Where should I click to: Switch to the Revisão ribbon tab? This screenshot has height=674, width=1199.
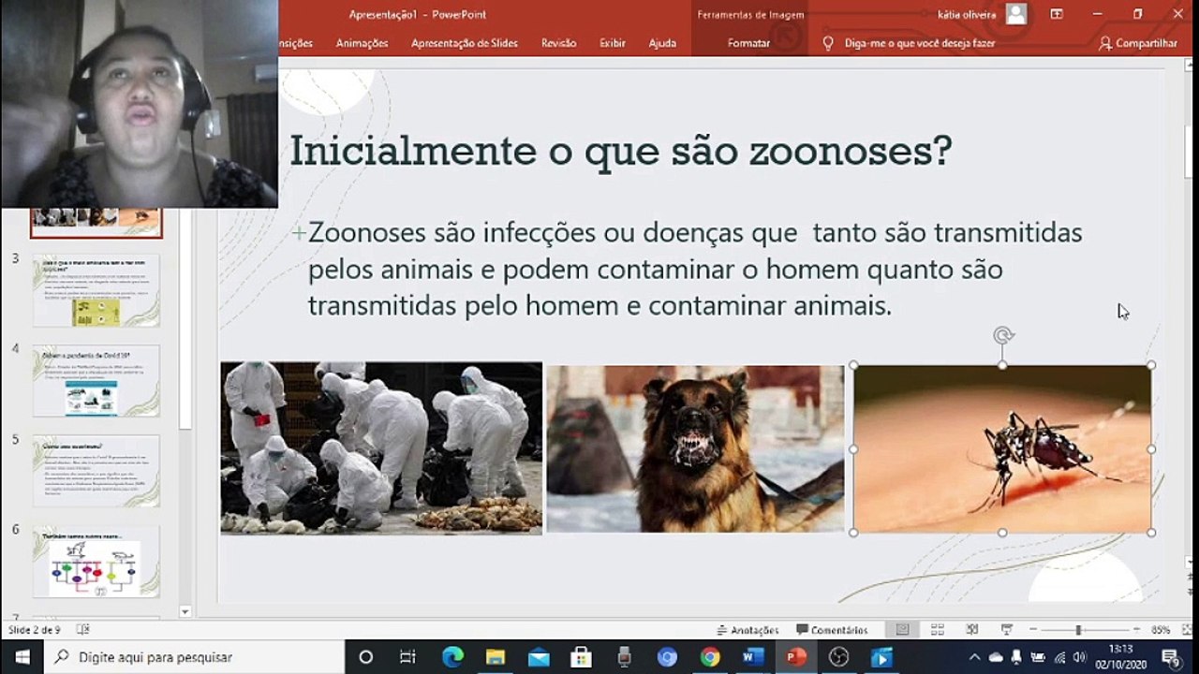point(558,43)
